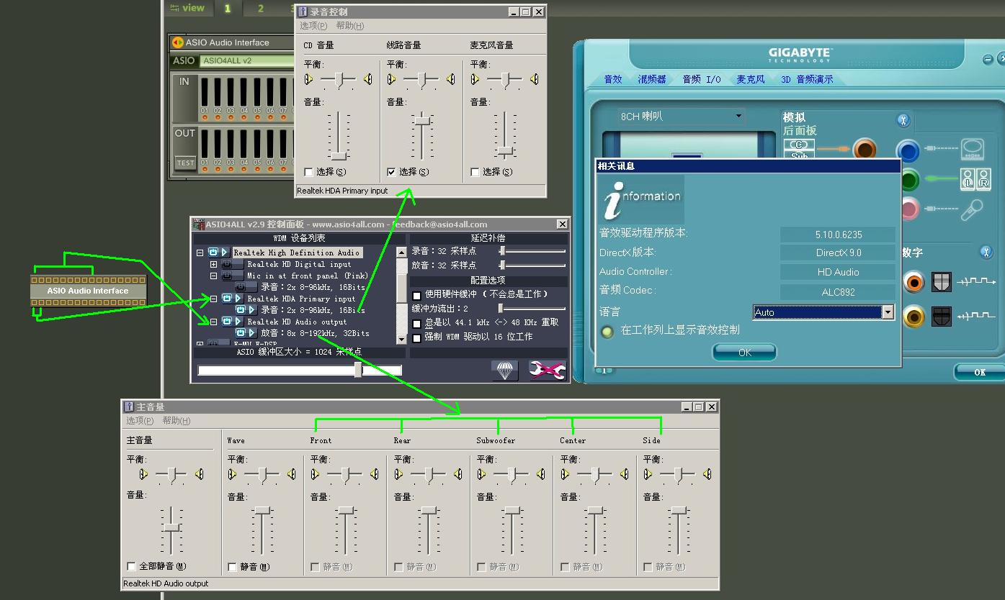Viewport: 1005px width, 600px height.
Task: Check Wave 静音 checkbox
Action: (x=232, y=567)
